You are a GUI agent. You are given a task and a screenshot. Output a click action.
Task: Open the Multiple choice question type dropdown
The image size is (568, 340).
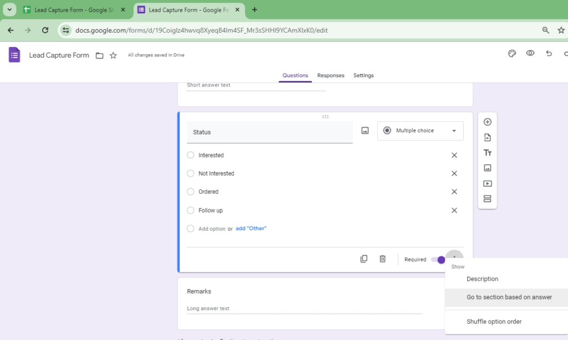(420, 131)
